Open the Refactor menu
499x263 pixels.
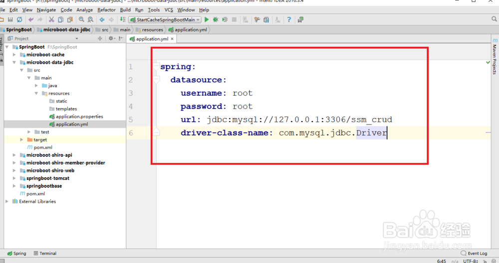[x=106, y=10]
